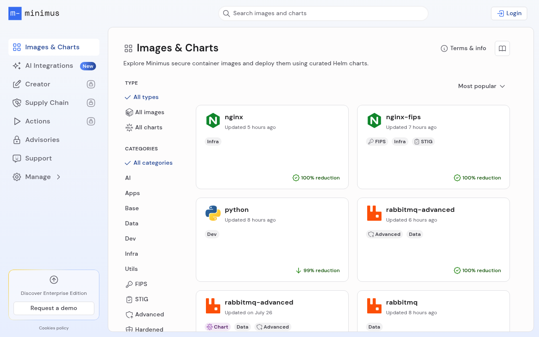Click the Dev tag on python card

[x=212, y=234]
